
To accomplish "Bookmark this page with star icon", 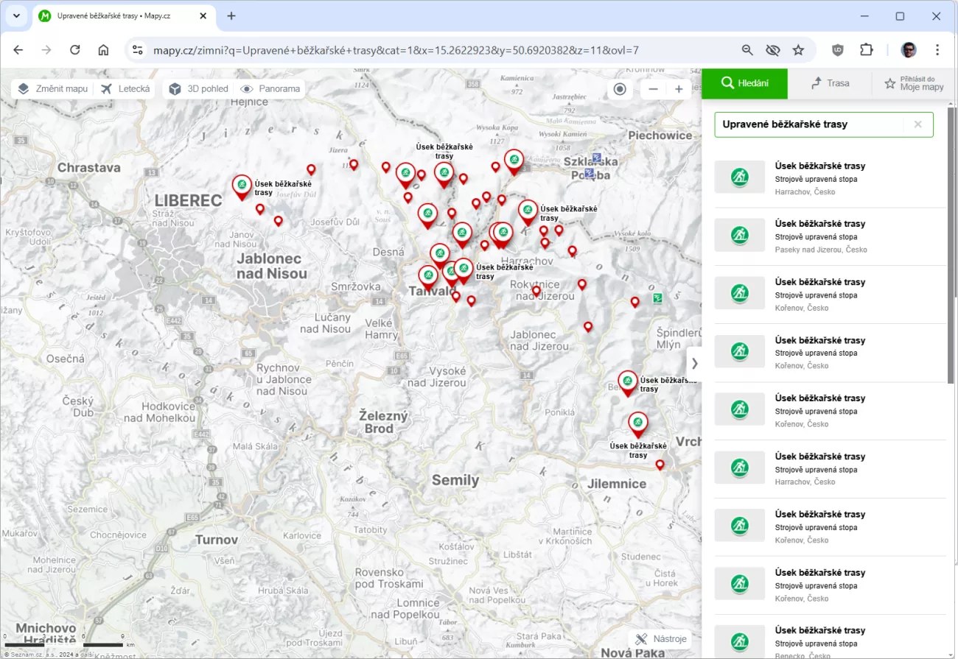I will [x=798, y=50].
